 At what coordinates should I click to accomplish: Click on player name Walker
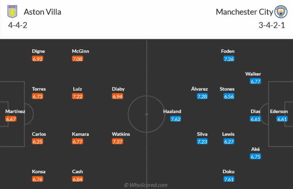[x=253, y=74]
